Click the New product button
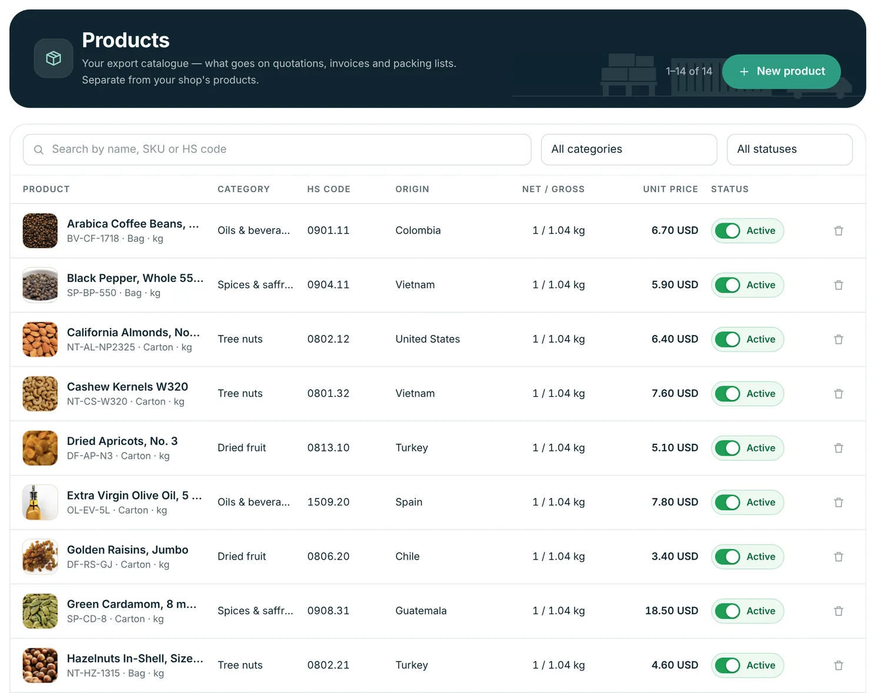This screenshot has height=693, width=882. pos(781,72)
